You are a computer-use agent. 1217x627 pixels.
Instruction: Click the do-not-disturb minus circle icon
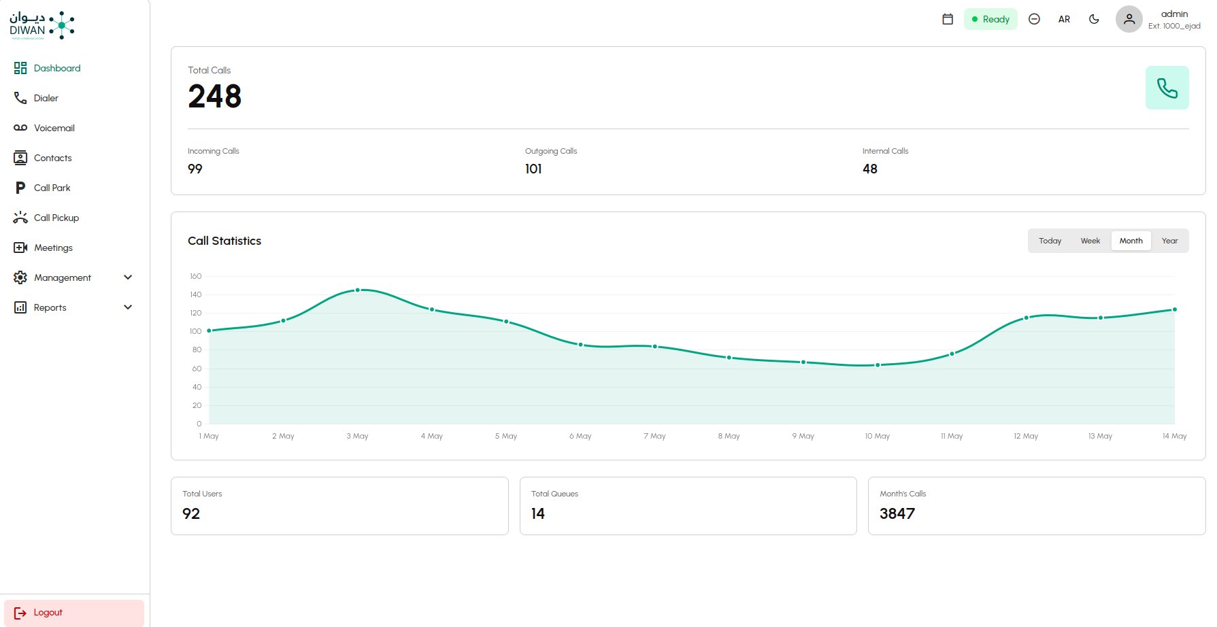(x=1034, y=19)
